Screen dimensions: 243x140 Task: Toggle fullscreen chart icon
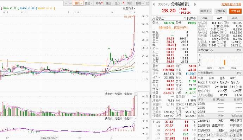[147, 3]
